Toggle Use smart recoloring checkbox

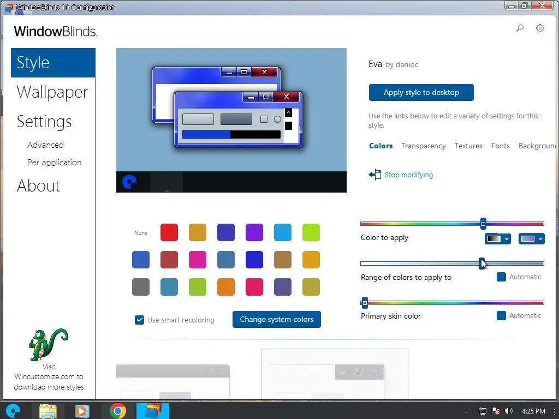[x=139, y=320]
